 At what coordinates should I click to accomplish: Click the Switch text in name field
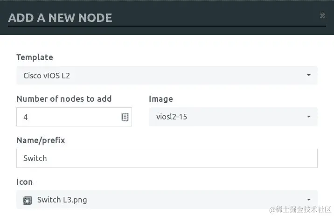click(x=35, y=158)
